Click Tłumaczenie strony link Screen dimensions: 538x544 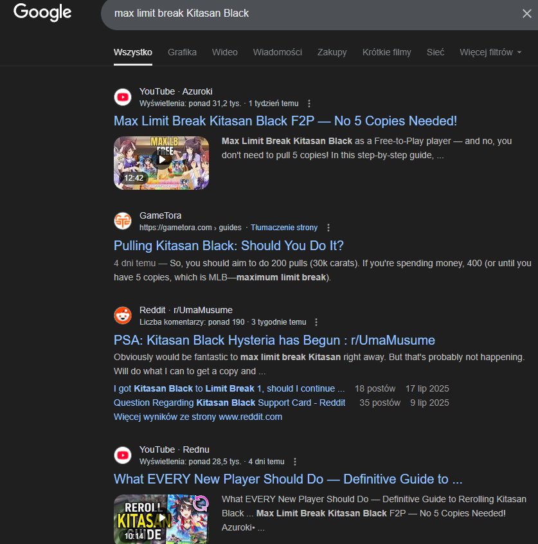pos(284,228)
